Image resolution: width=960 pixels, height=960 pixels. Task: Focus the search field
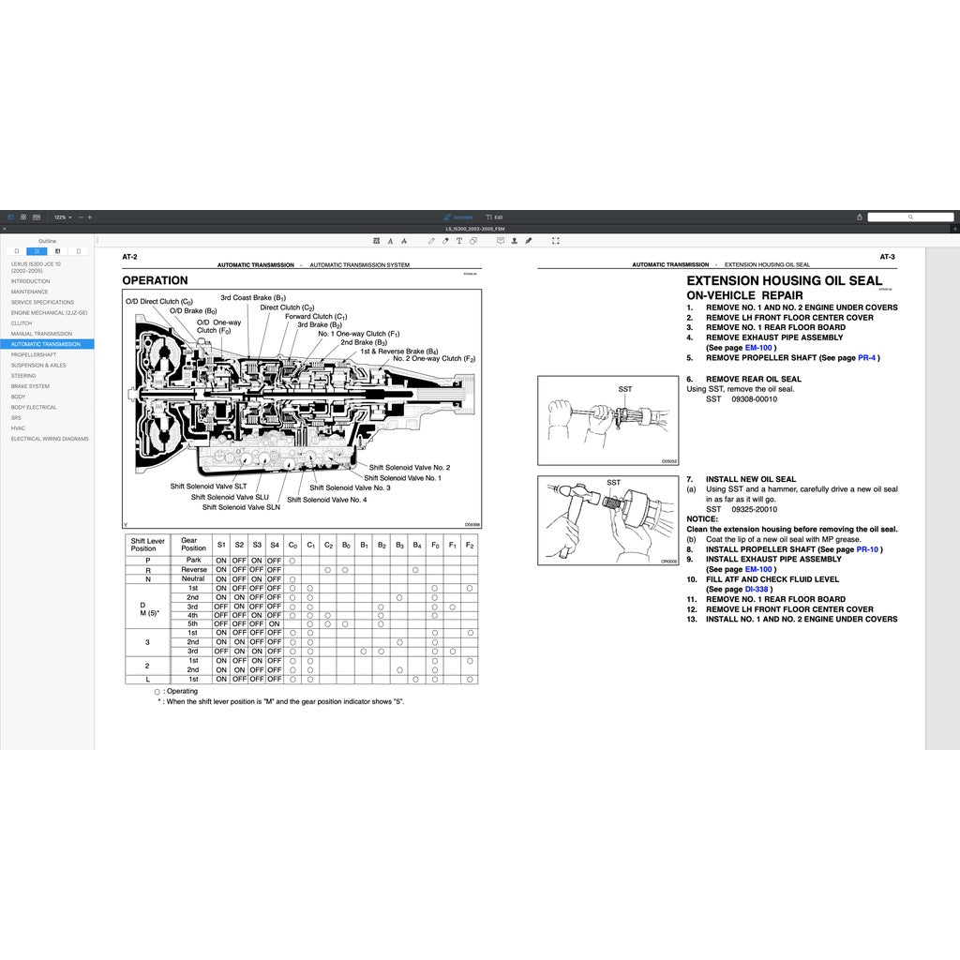pyautogui.click(x=910, y=217)
